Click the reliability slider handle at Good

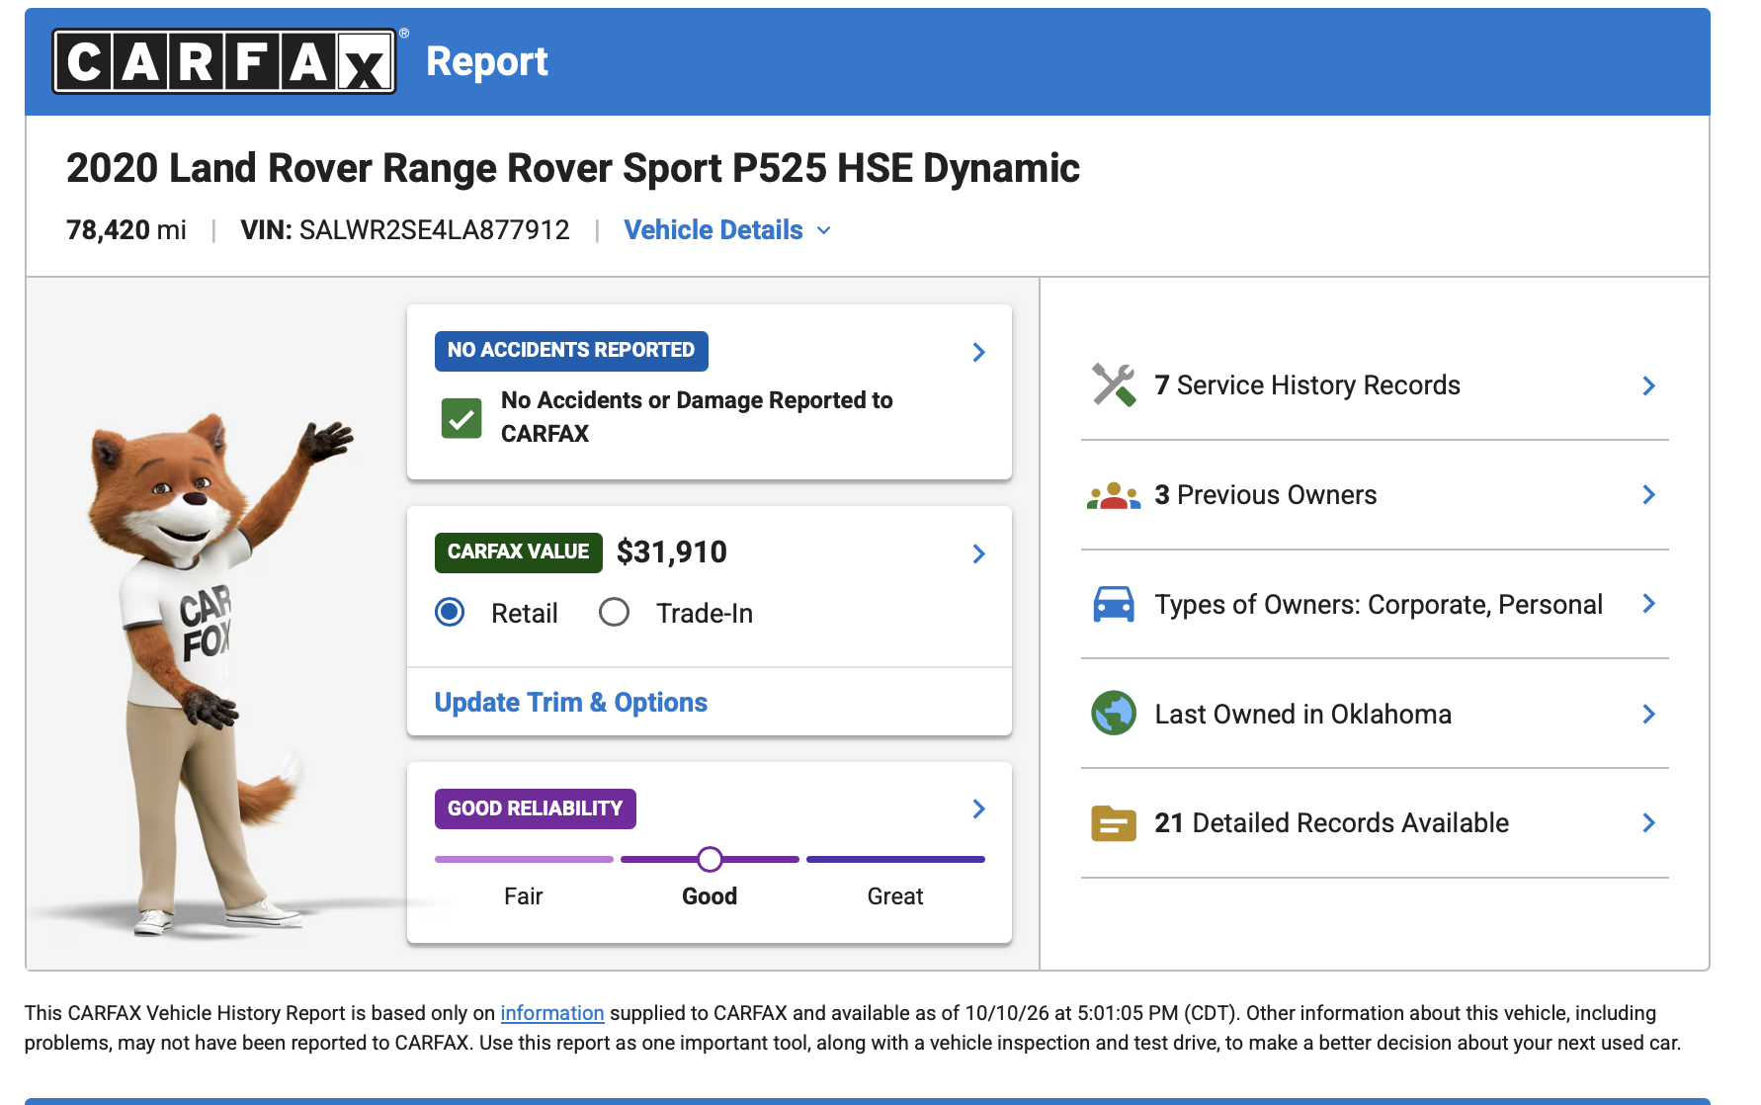pos(710,859)
